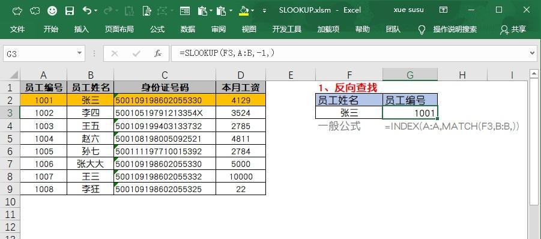Click the Cancel X icon in formula bar
The width and height of the screenshot is (541, 239).
tap(115, 54)
